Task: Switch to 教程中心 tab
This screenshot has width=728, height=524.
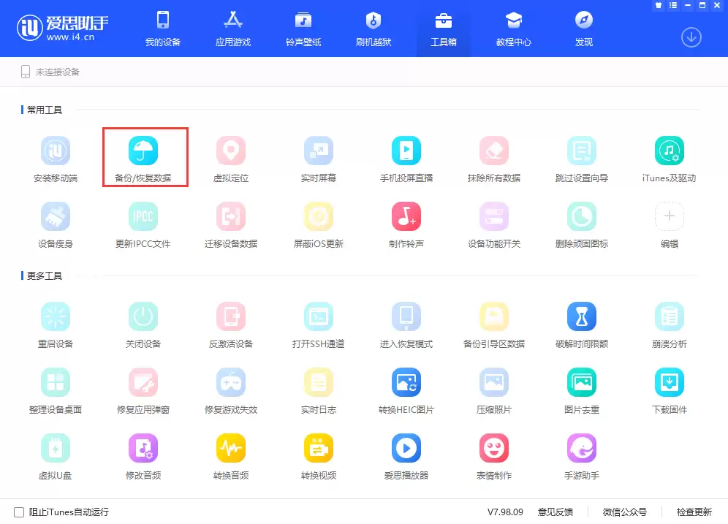Action: click(514, 29)
